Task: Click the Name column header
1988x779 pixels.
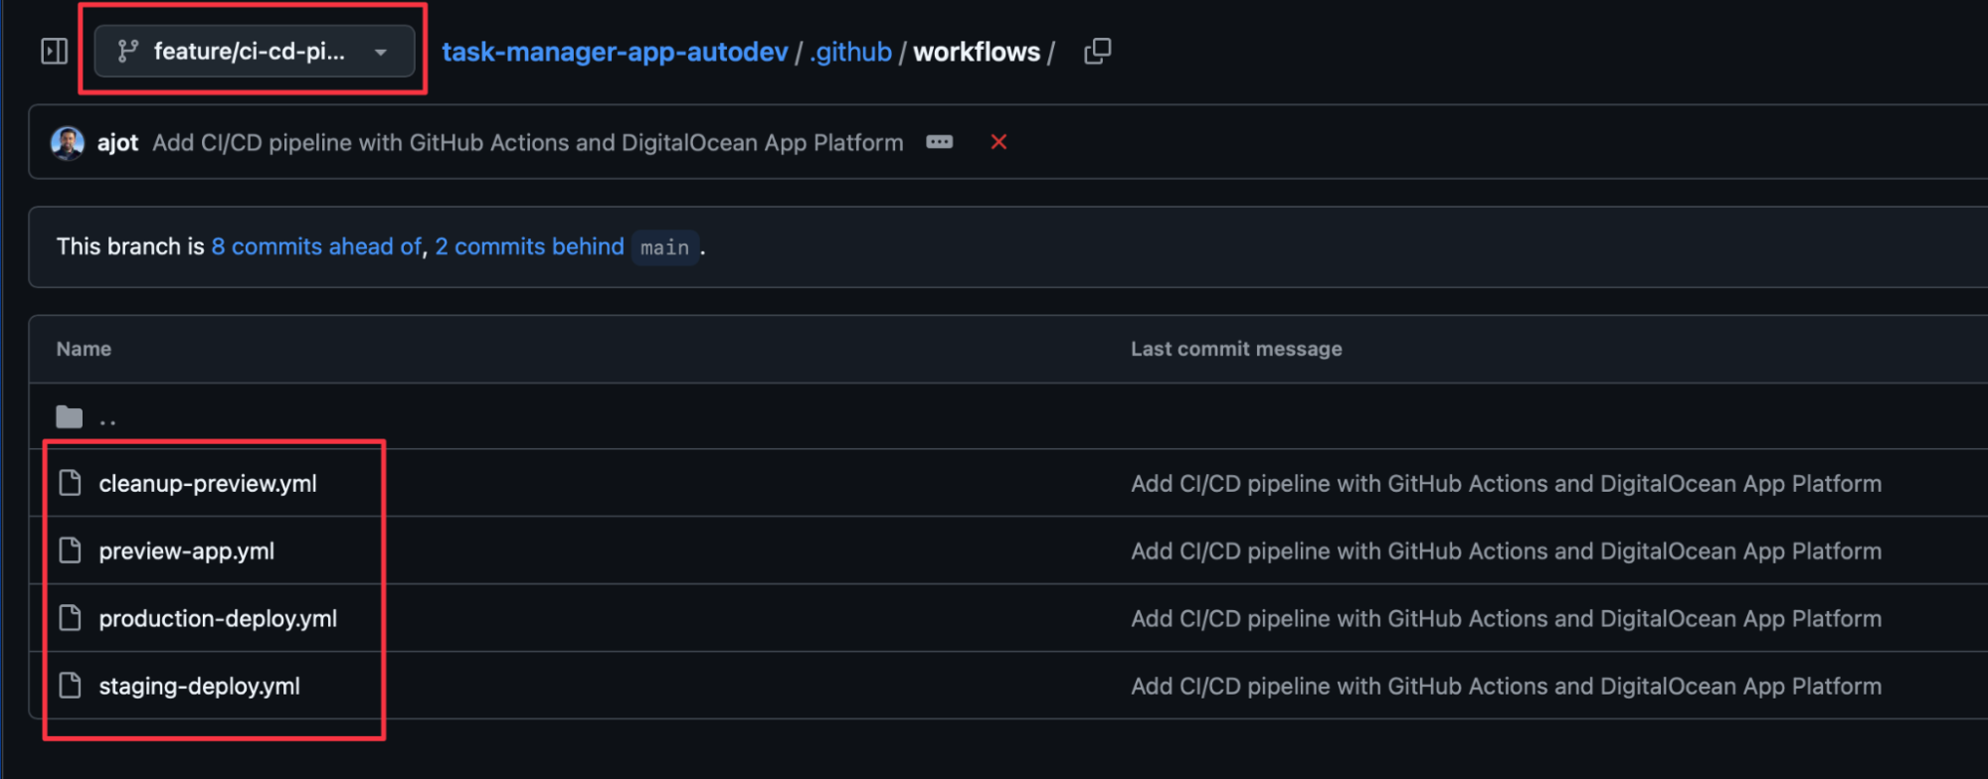Action: (84, 349)
